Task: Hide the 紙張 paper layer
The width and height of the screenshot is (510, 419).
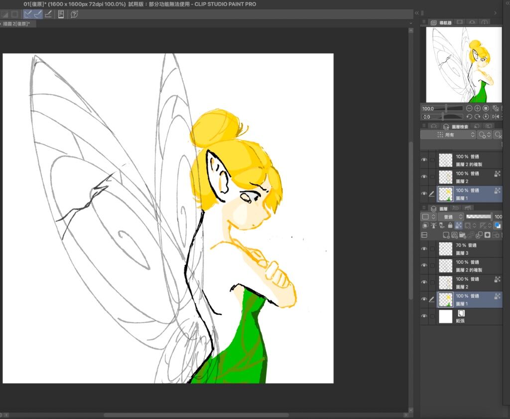Action: coord(424,316)
